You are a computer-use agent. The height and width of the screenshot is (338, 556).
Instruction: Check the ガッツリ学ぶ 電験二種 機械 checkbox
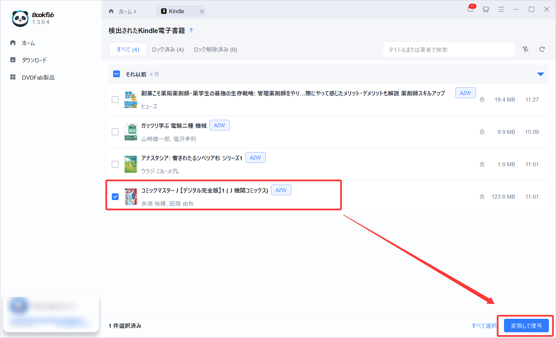pos(115,132)
